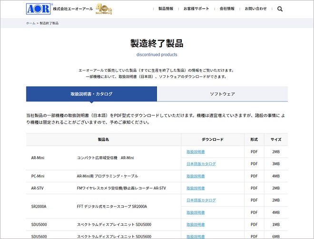Click the SR2000A model cell
Image resolution: width=314 pixels, height=239 pixels.
tap(39, 207)
